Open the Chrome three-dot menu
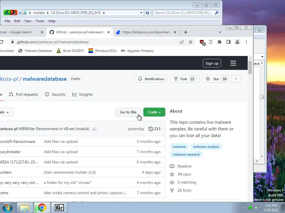Viewport: 285px width, 213px height. pos(247,42)
